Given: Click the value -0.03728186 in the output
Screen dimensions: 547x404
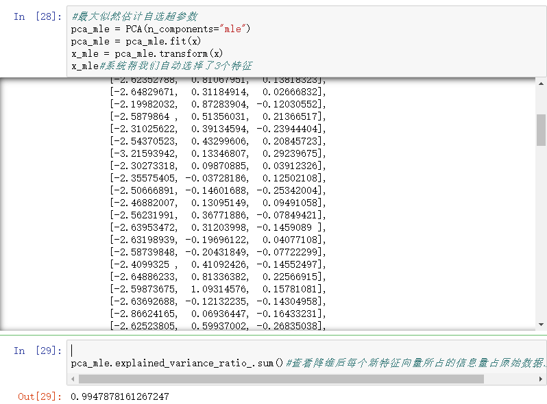Looking at the screenshot, I should pyautogui.click(x=217, y=178).
